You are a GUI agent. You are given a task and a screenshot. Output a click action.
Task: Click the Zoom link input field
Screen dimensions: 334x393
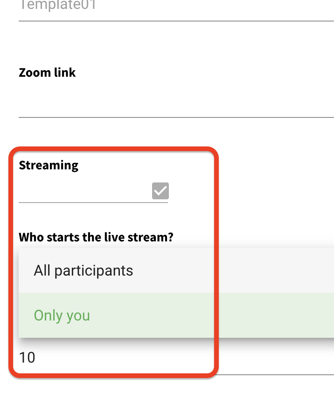pyautogui.click(x=176, y=103)
